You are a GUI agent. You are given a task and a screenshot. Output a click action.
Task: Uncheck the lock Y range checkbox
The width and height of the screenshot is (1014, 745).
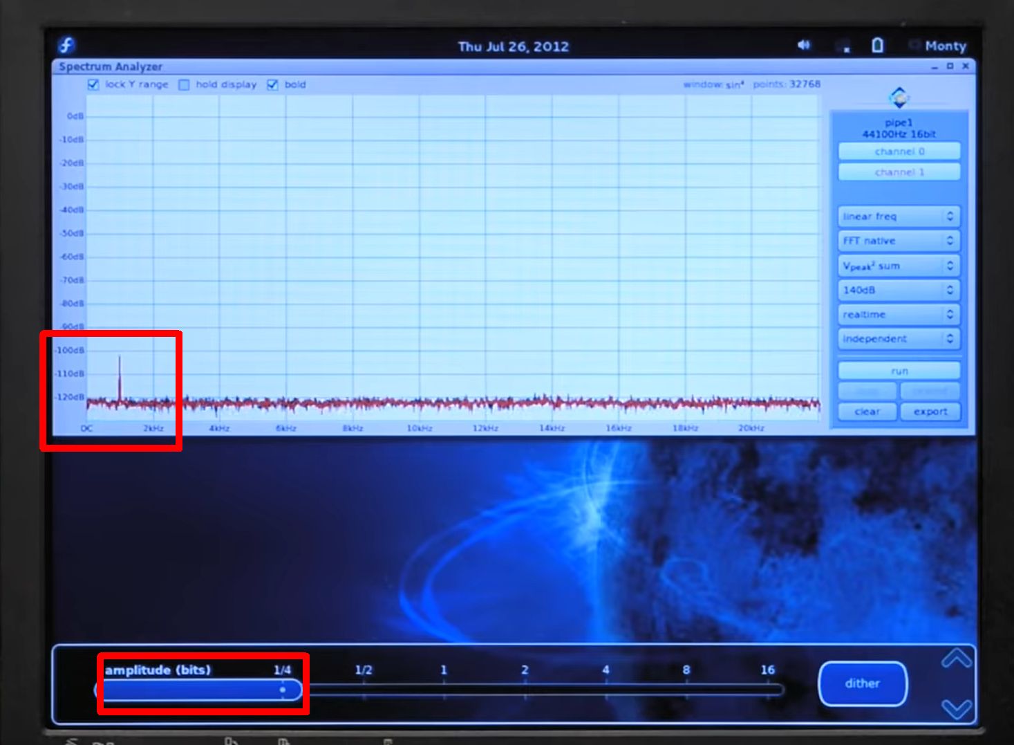[93, 84]
